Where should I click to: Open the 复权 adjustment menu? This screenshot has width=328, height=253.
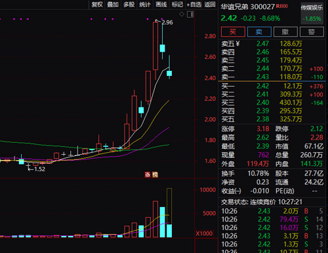97,5
